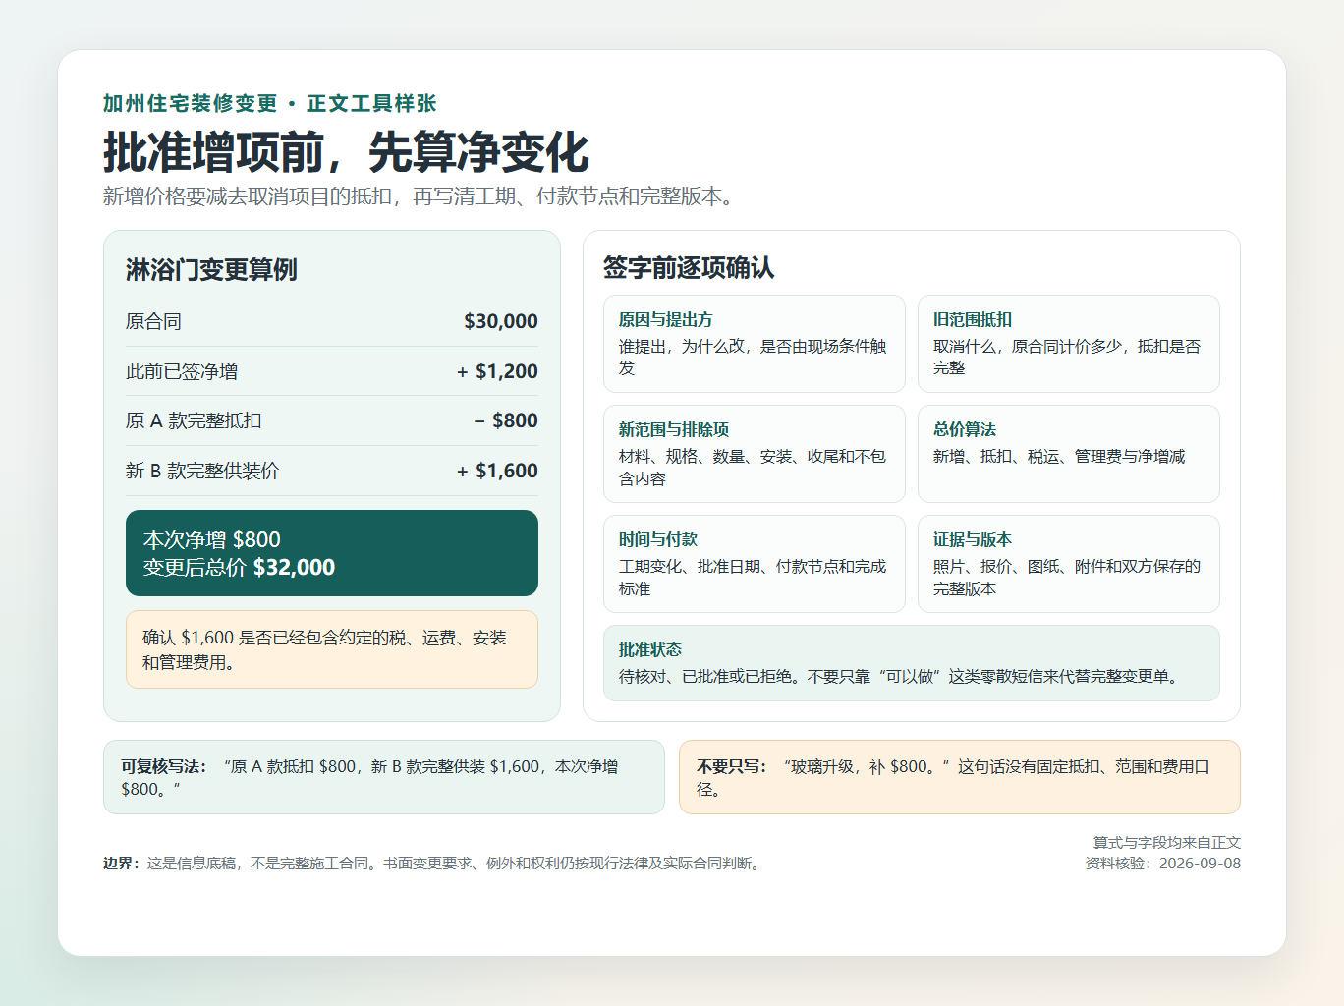Click the 证据与版本 card

1069,564
